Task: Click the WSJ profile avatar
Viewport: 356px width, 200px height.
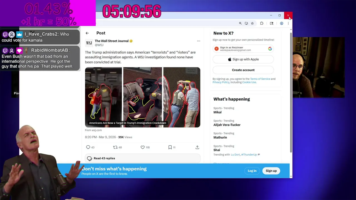Action: click(89, 43)
